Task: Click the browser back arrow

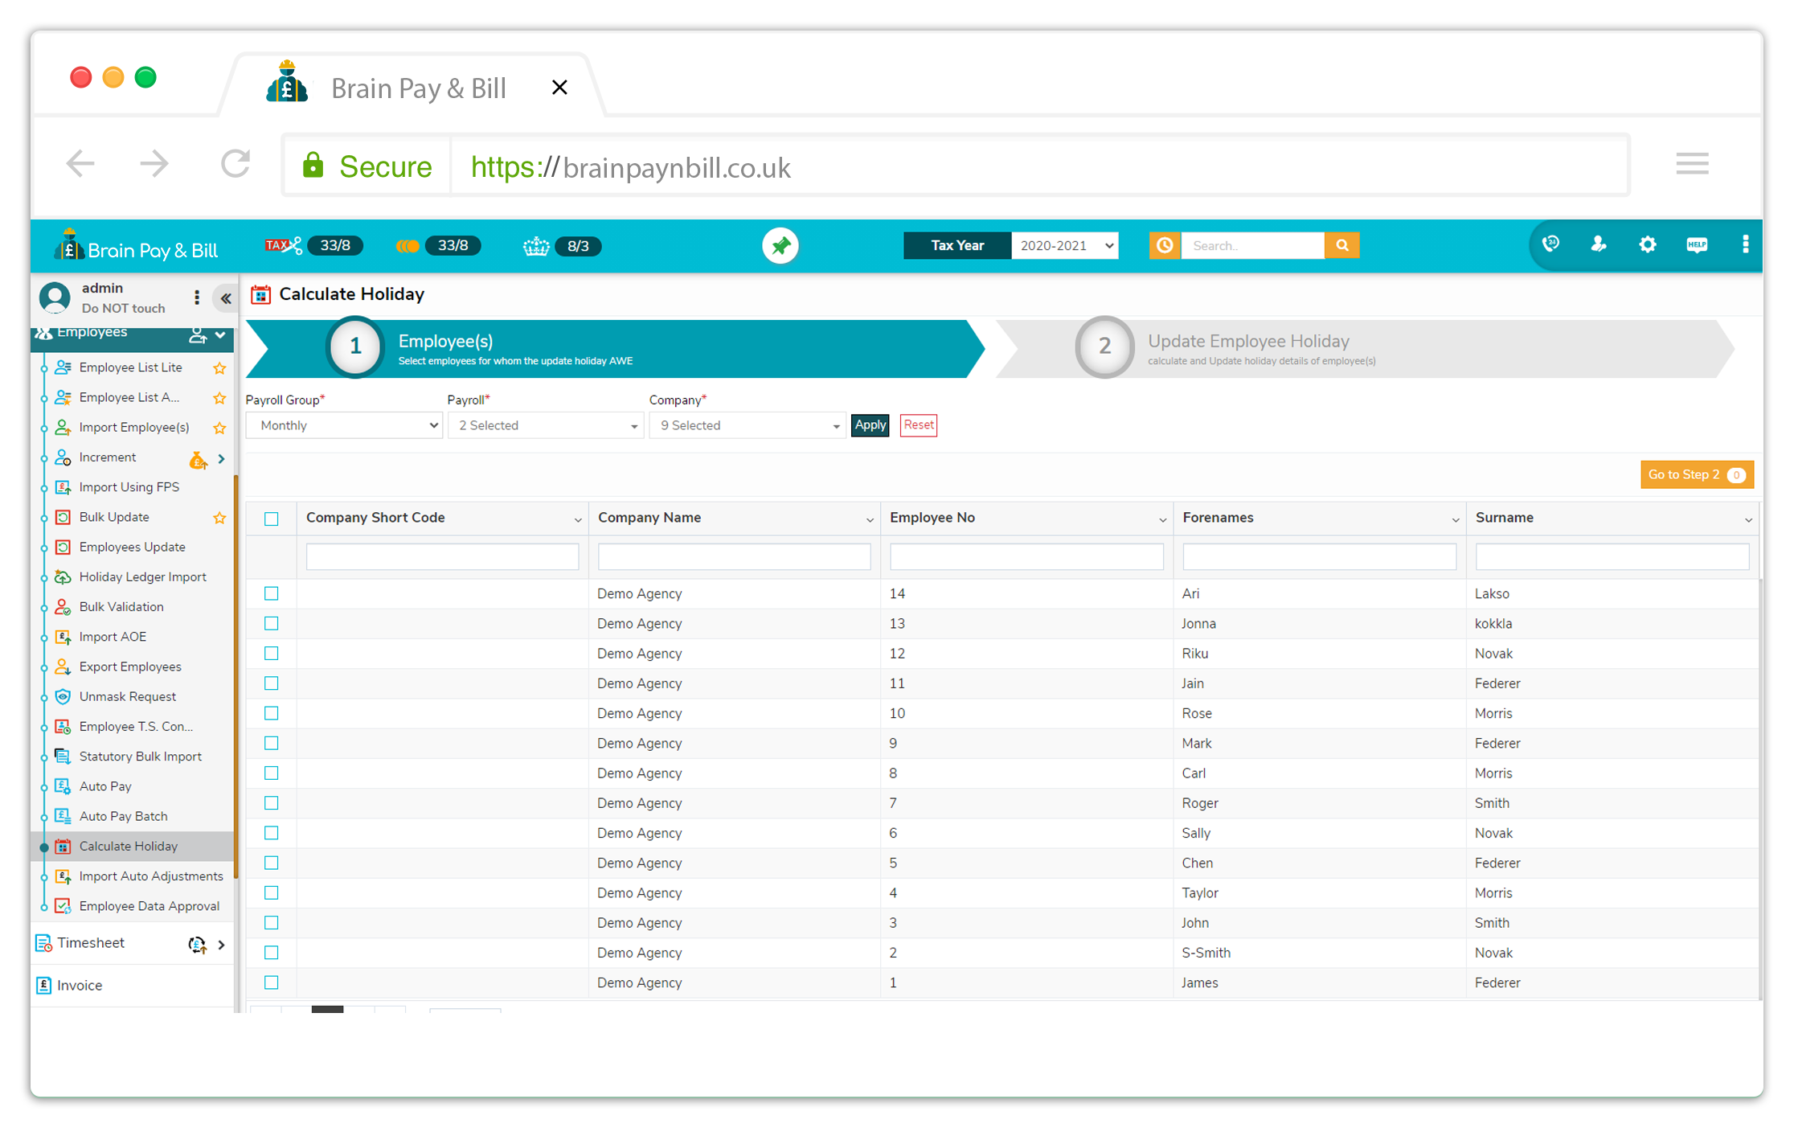Action: click(x=80, y=164)
